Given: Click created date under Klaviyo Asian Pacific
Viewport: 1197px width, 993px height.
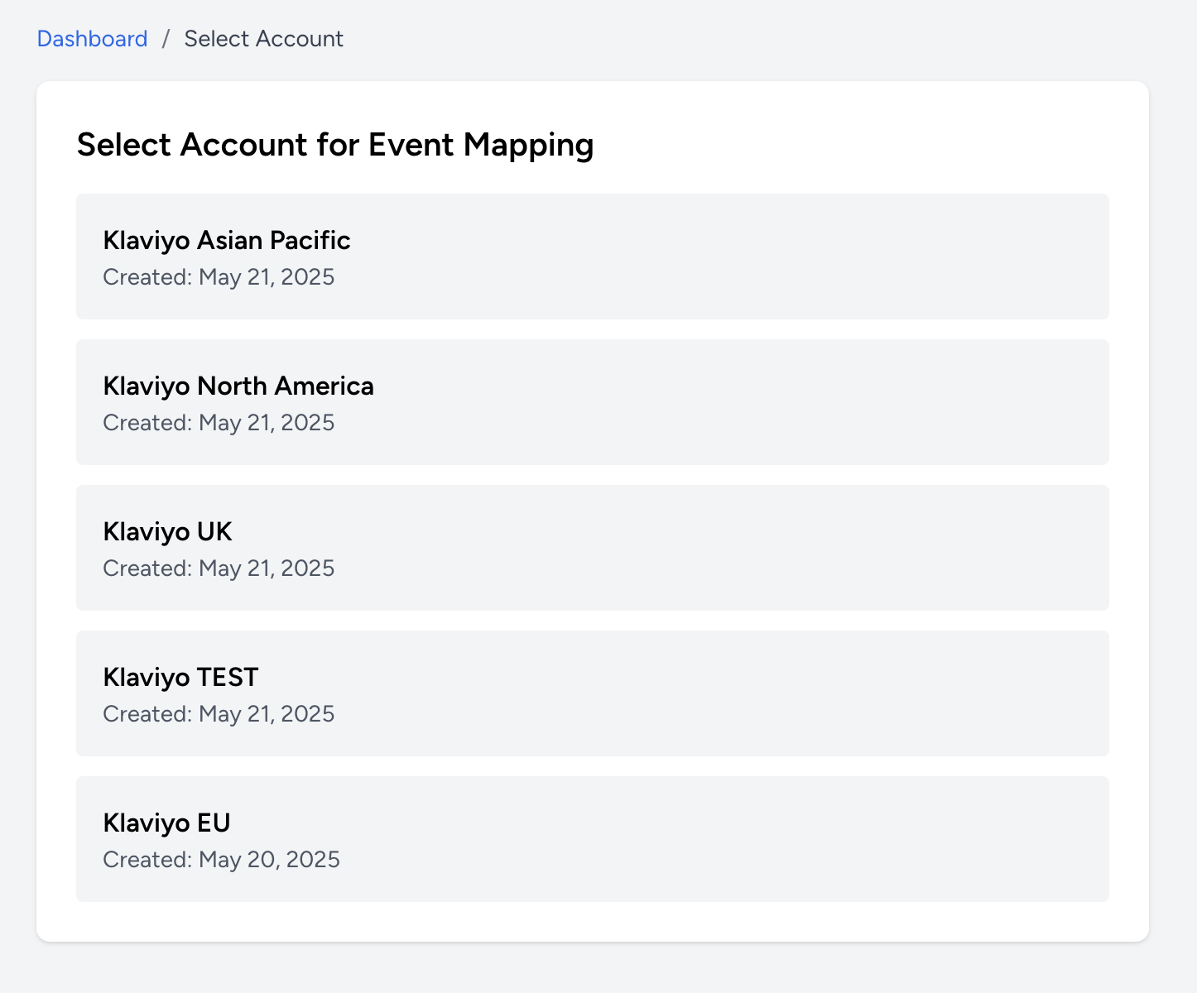Looking at the screenshot, I should 219,277.
